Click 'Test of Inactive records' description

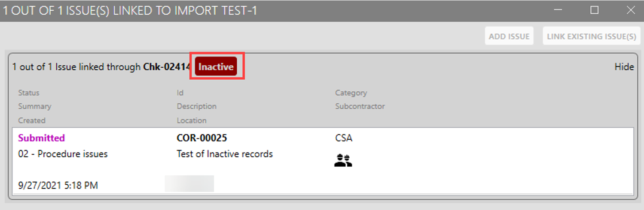(x=225, y=154)
